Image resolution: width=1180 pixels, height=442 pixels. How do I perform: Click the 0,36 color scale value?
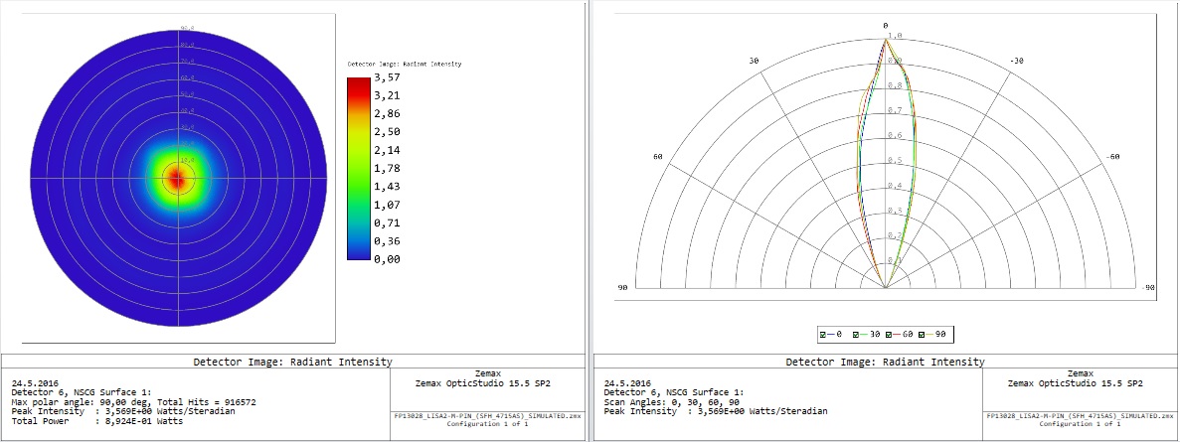tap(387, 240)
